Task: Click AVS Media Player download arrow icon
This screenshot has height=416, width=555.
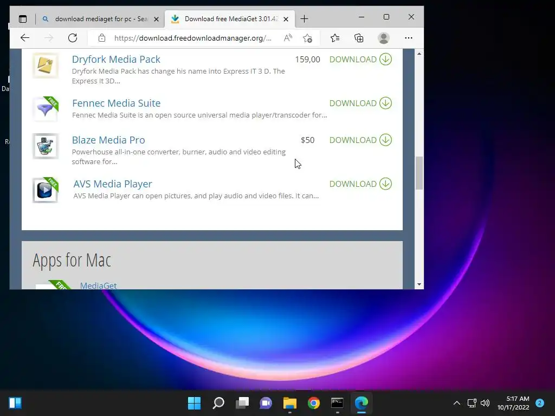Action: [385, 184]
